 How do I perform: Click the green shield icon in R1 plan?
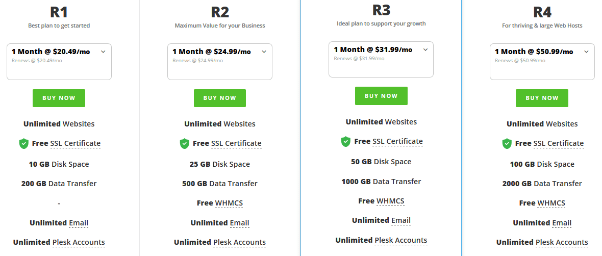[x=24, y=143]
